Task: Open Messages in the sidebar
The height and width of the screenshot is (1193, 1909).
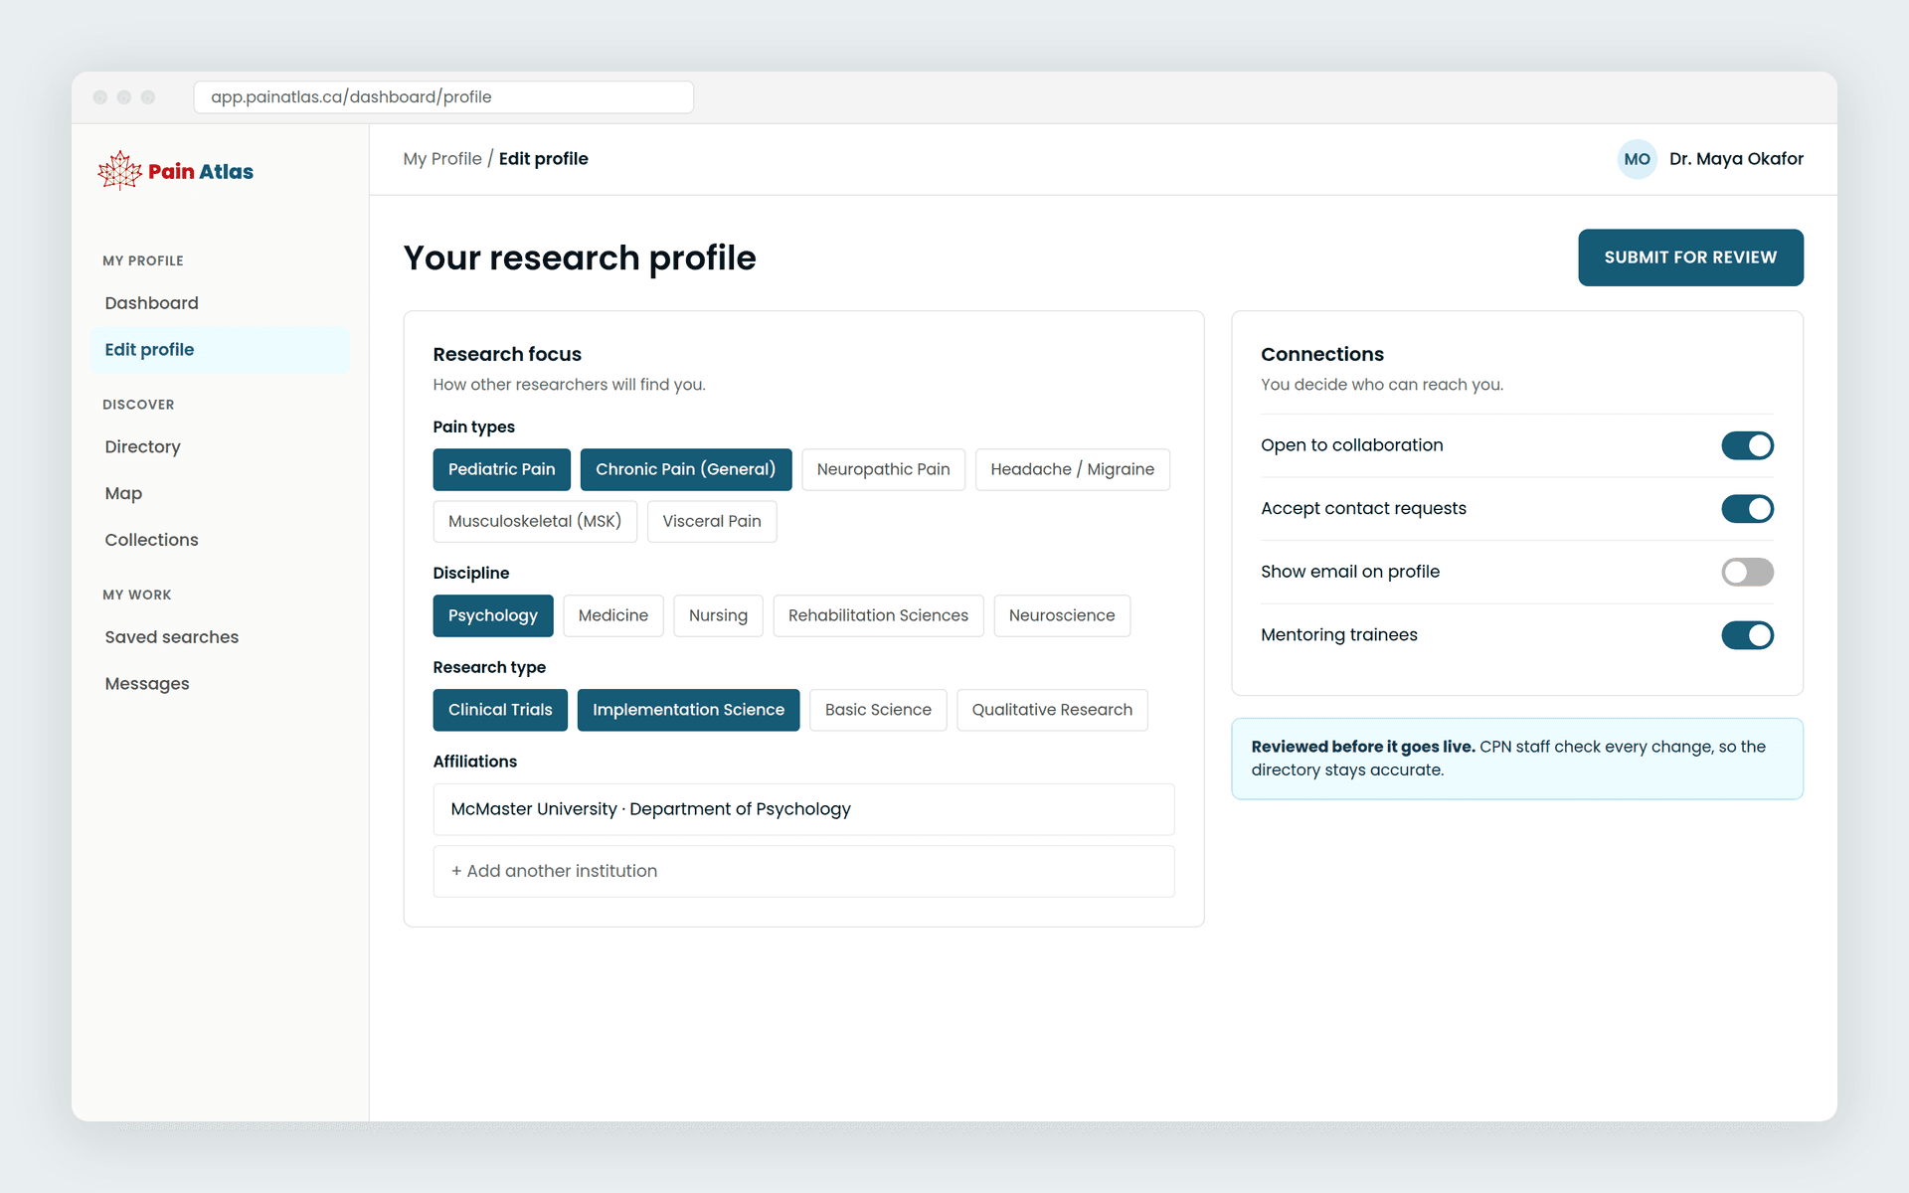Action: [x=220, y=684]
